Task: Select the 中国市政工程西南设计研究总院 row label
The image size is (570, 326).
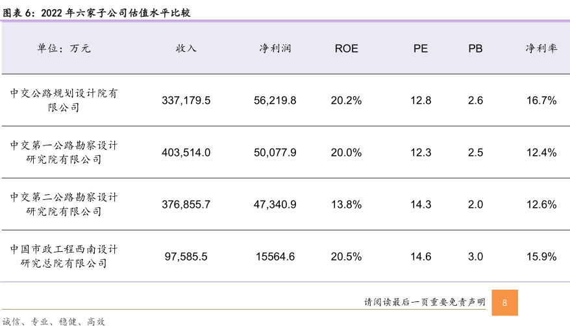Action: coord(64,256)
